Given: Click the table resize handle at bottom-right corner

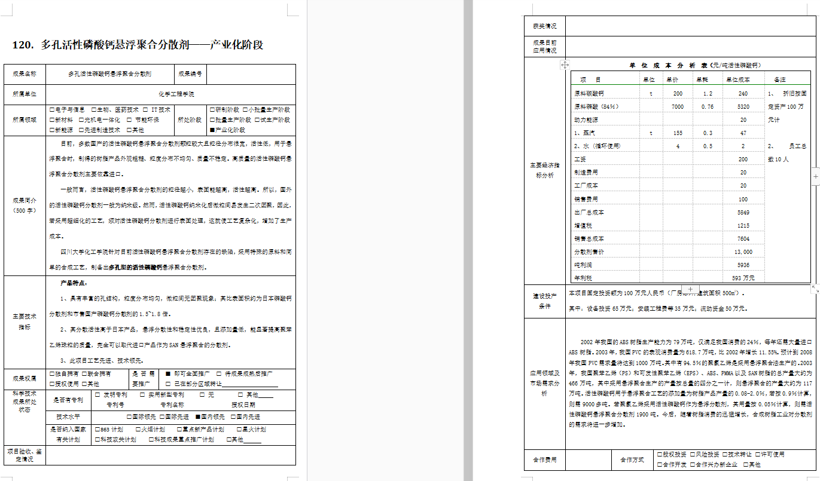Looking at the screenshot, I should [x=814, y=289].
